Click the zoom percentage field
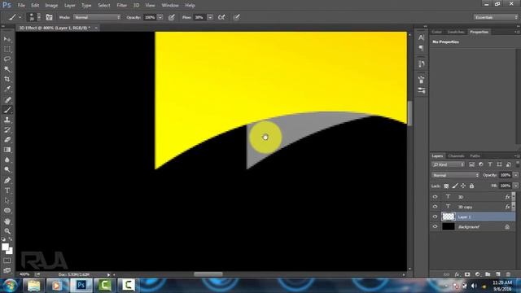The image size is (521, 293). tap(24, 274)
